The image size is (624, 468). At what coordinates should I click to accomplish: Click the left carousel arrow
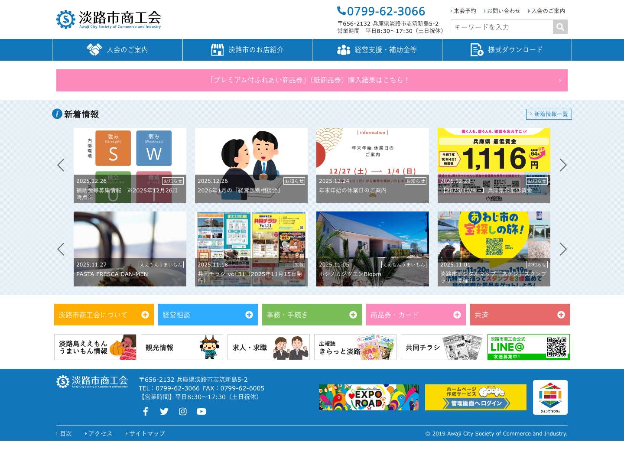[61, 165]
